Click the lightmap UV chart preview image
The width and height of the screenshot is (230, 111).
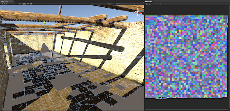tap(186, 57)
